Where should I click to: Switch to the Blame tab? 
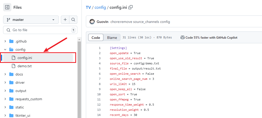click(112, 38)
